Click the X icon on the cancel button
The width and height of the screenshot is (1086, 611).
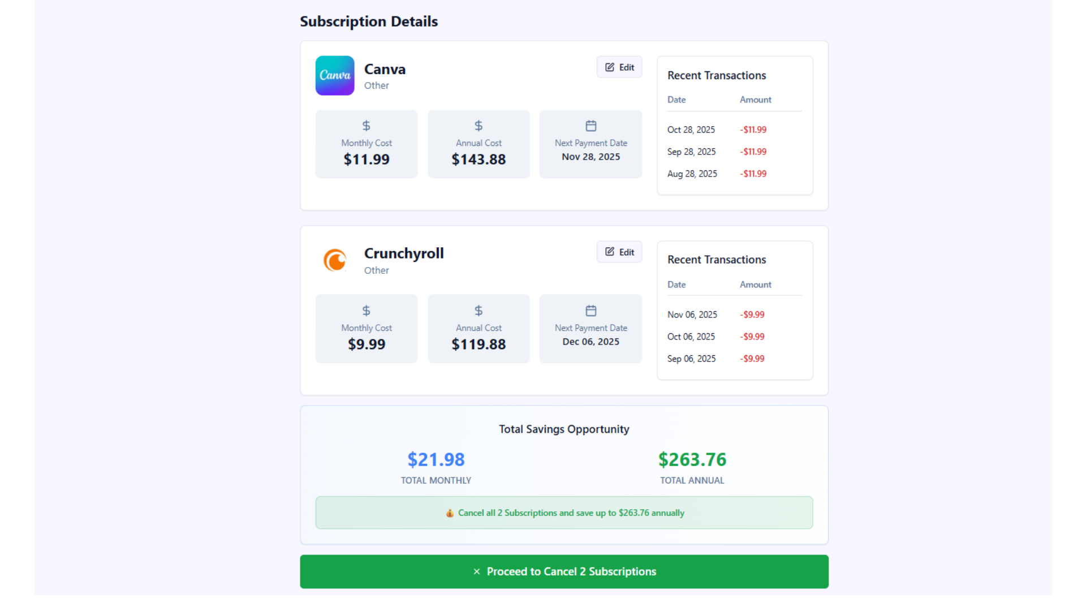coord(476,571)
